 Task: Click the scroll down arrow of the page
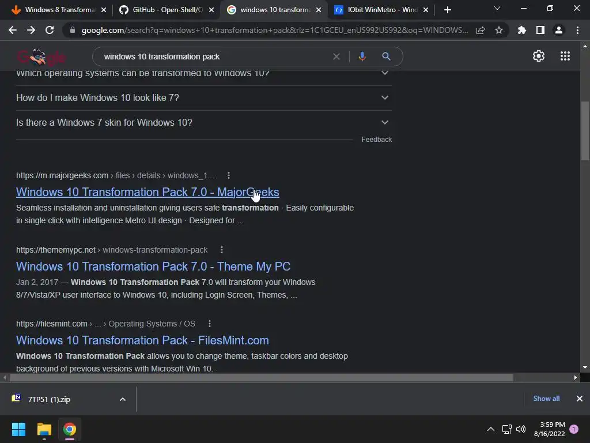tap(585, 367)
